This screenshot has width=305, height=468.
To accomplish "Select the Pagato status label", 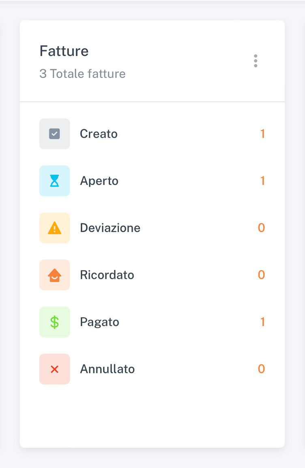I will [x=99, y=322].
